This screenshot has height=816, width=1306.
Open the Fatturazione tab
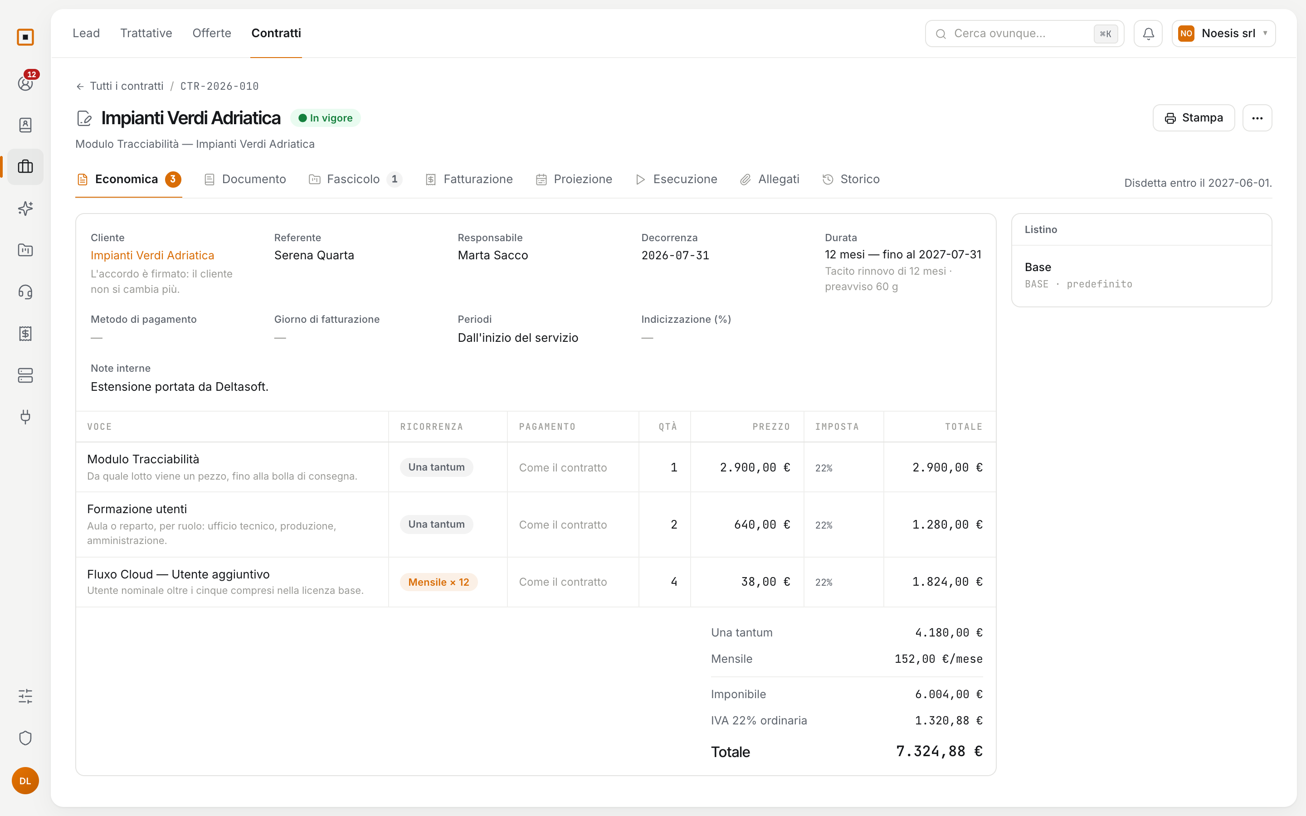pos(469,179)
